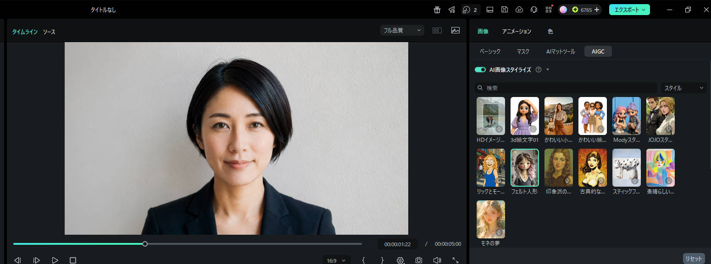Image resolution: width=711 pixels, height=264 pixels.
Task: Choose the フェルト人形 style thumbnail
Action: (x=525, y=167)
